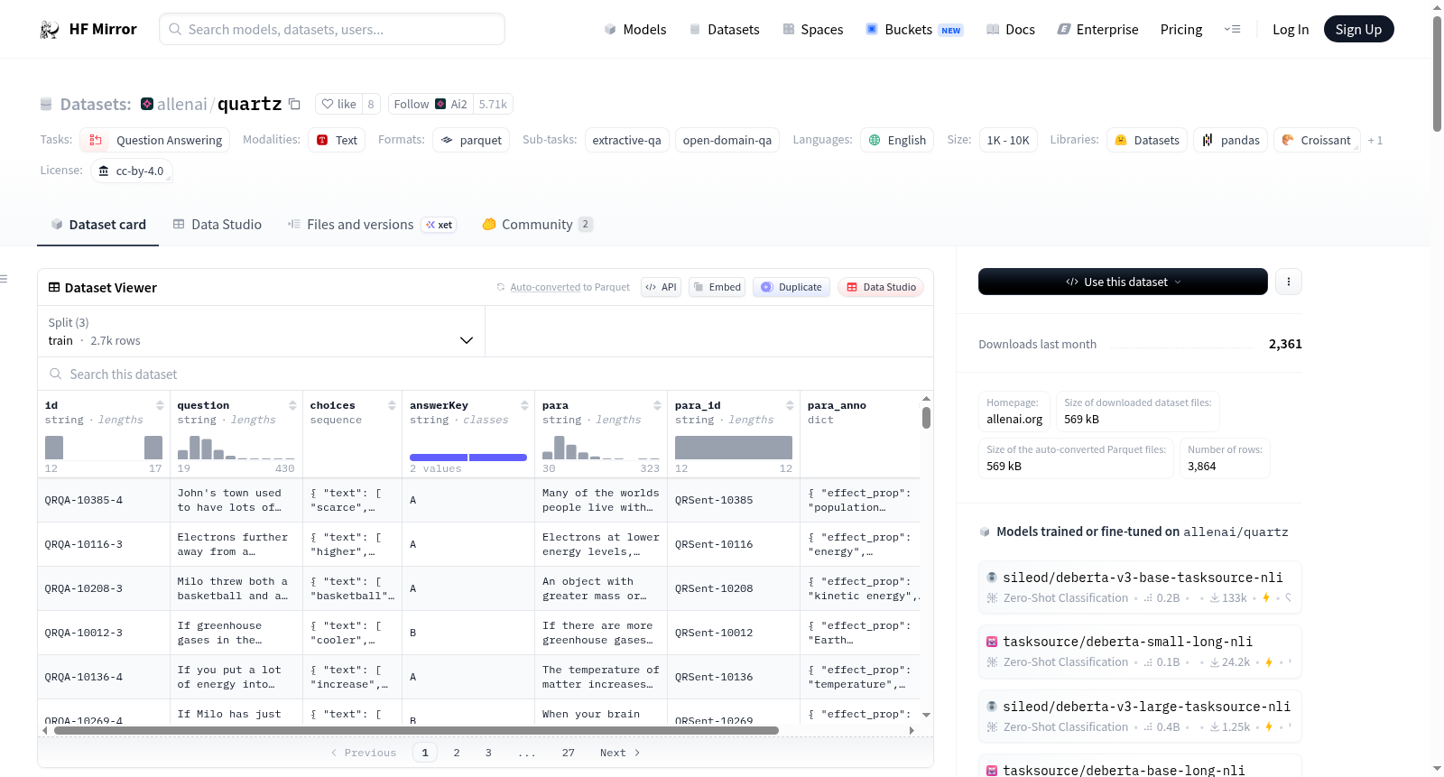Screen dimensions: 1444x777
Task: Open the three-dot options menu button
Action: click(1288, 282)
